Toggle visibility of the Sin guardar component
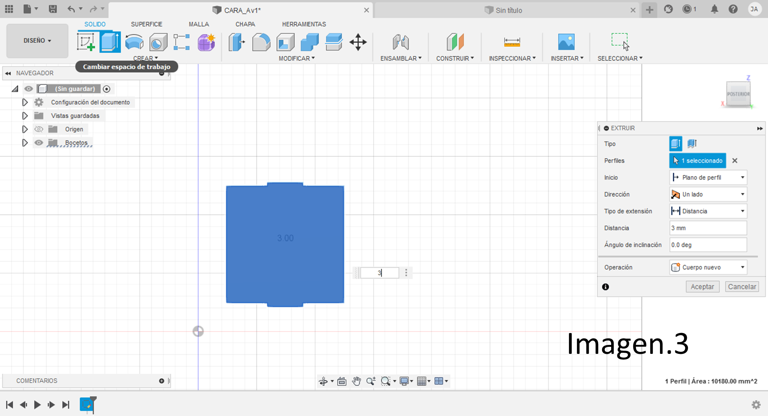 [x=28, y=89]
